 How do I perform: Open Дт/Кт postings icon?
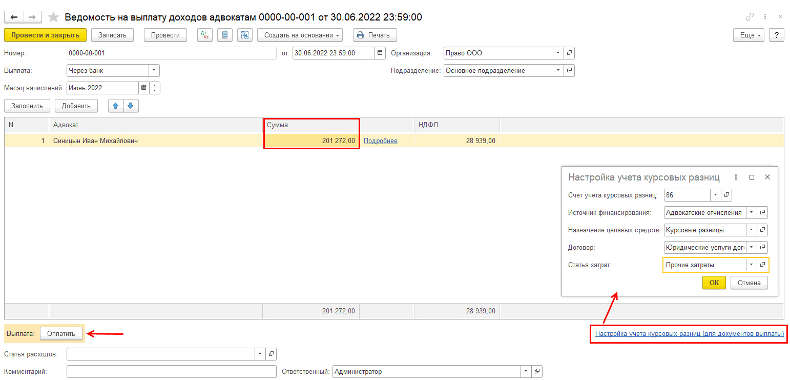tap(206, 35)
